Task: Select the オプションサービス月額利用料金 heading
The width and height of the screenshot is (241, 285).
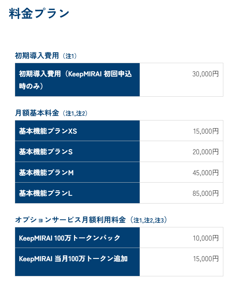Action: point(70,220)
